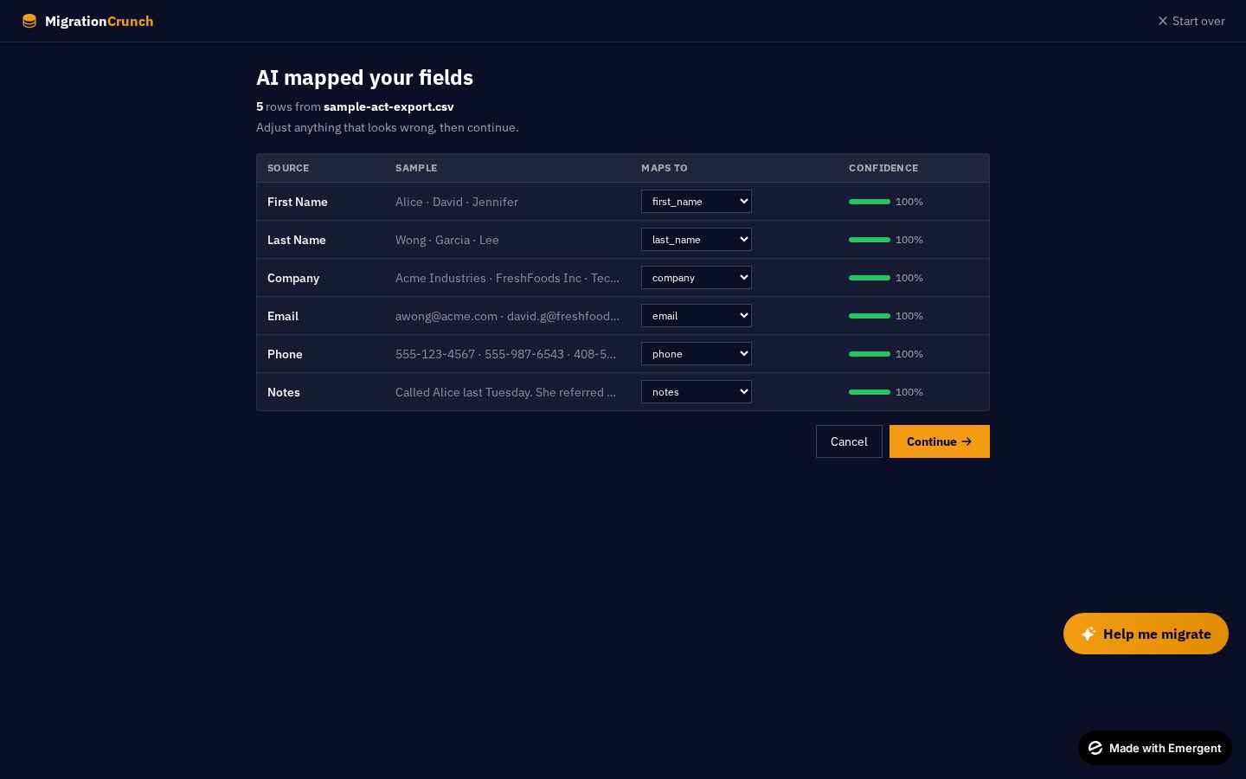Click the Cancel button
Image resolution: width=1246 pixels, height=779 pixels.
[849, 441]
